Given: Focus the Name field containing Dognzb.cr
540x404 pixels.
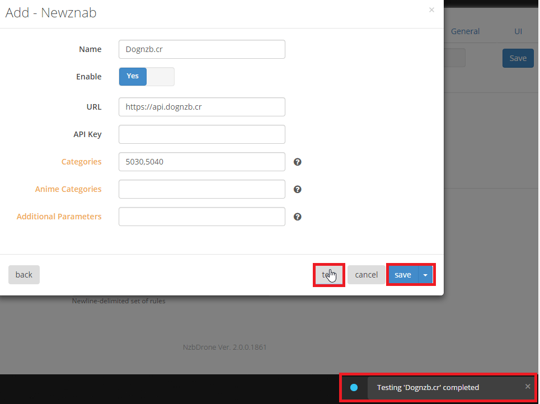Looking at the screenshot, I should coord(202,49).
